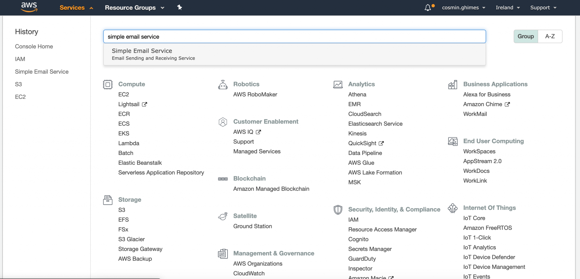Switch to A-Z sorting view
Image resolution: width=580 pixels, height=279 pixels.
(x=550, y=36)
